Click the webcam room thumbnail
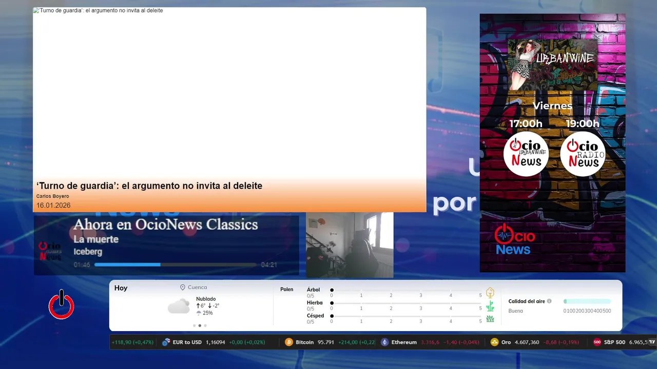657x369 pixels. (x=350, y=245)
